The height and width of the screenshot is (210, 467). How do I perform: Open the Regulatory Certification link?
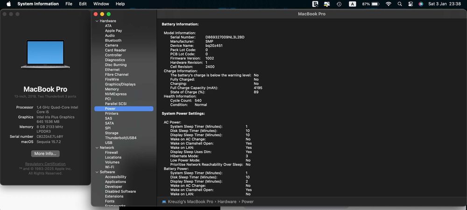pyautogui.click(x=45, y=164)
